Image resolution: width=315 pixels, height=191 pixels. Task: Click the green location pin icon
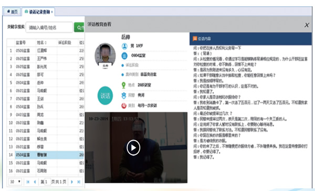point(124,85)
